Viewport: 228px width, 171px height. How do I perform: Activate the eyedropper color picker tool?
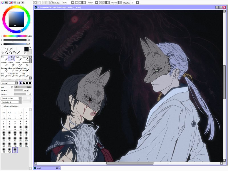pyautogui.click(x=18, y=53)
